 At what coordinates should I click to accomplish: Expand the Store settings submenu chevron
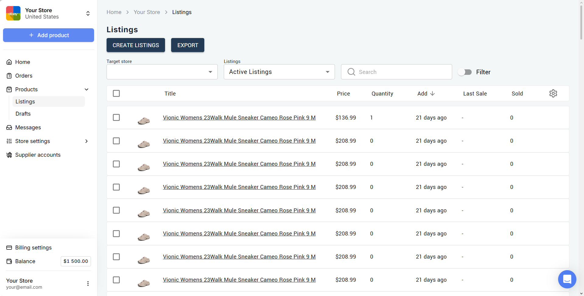86,141
